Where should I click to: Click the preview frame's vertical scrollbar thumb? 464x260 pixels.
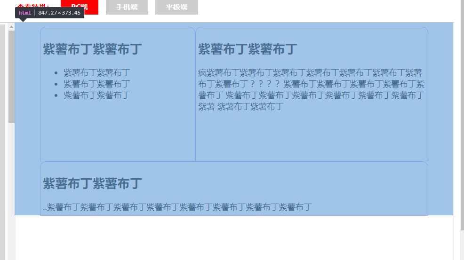click(12, 77)
